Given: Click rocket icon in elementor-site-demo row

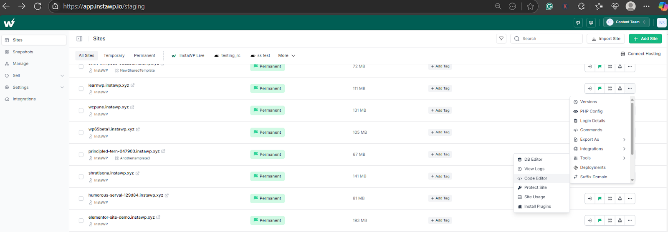Looking at the screenshot, I should tap(620, 220).
